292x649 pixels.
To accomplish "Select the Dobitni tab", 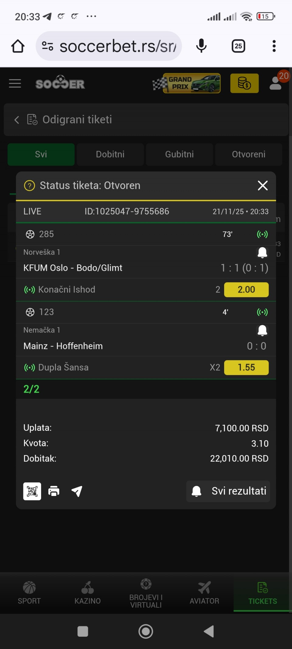I will click(110, 154).
